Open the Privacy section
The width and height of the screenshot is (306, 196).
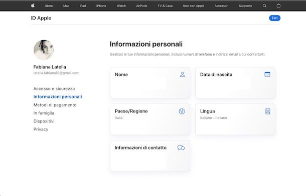pyautogui.click(x=41, y=129)
